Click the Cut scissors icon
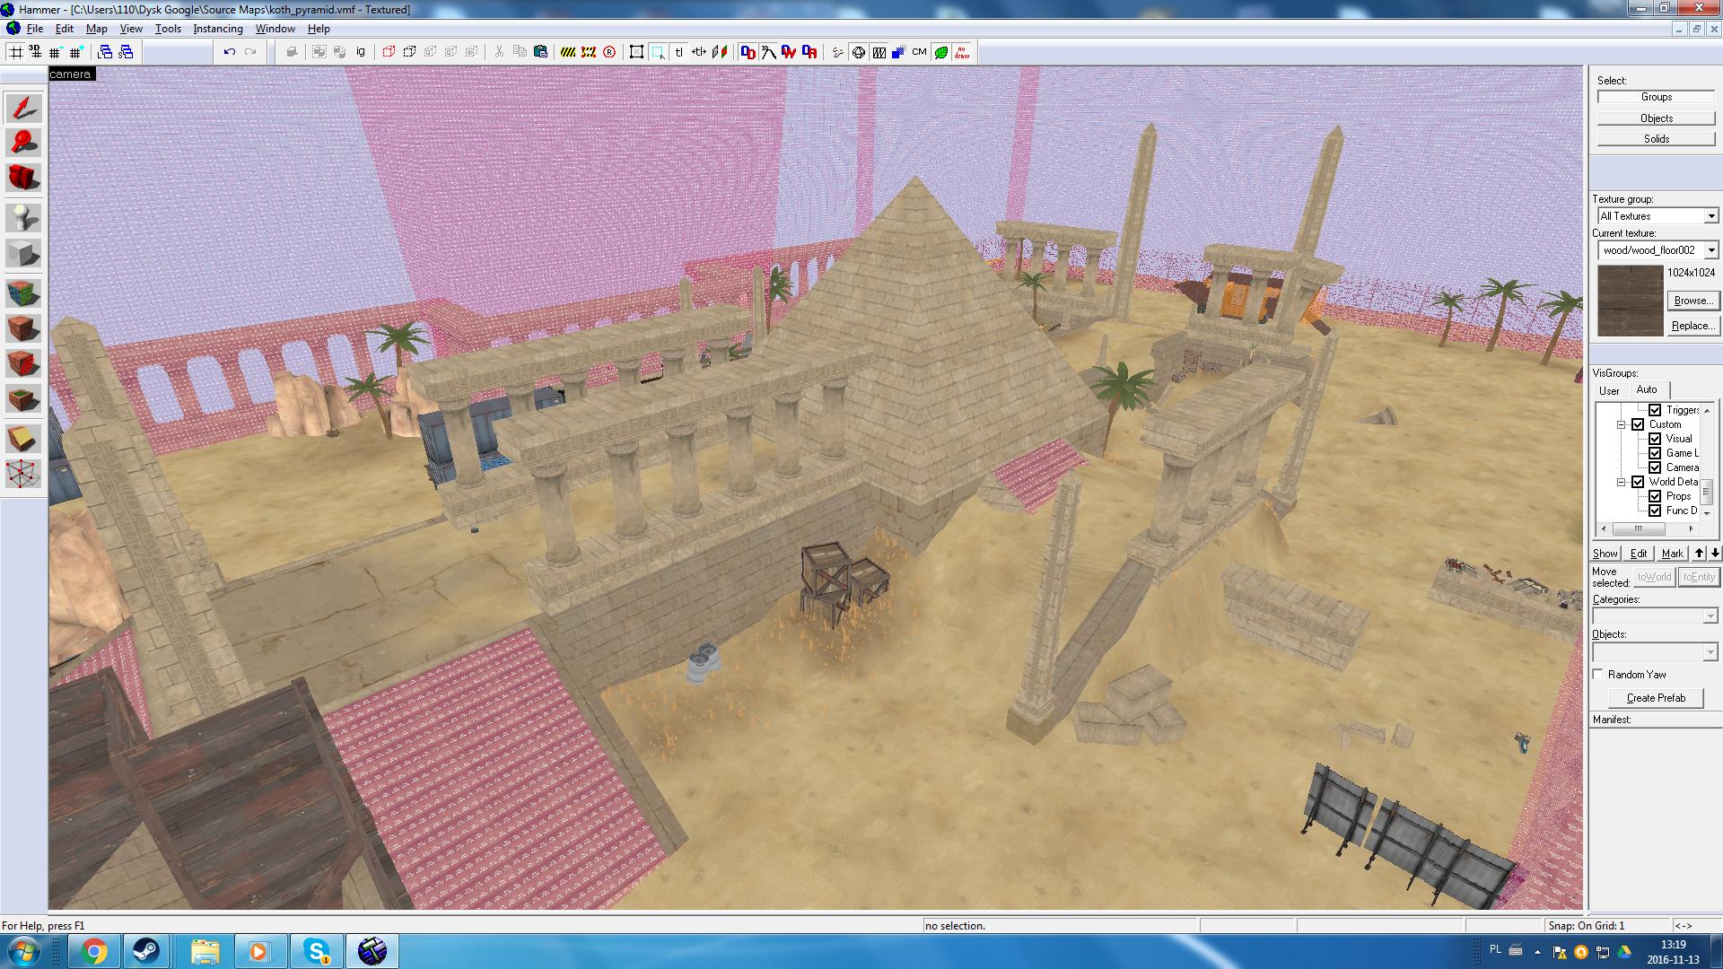The height and width of the screenshot is (969, 1723). point(499,52)
